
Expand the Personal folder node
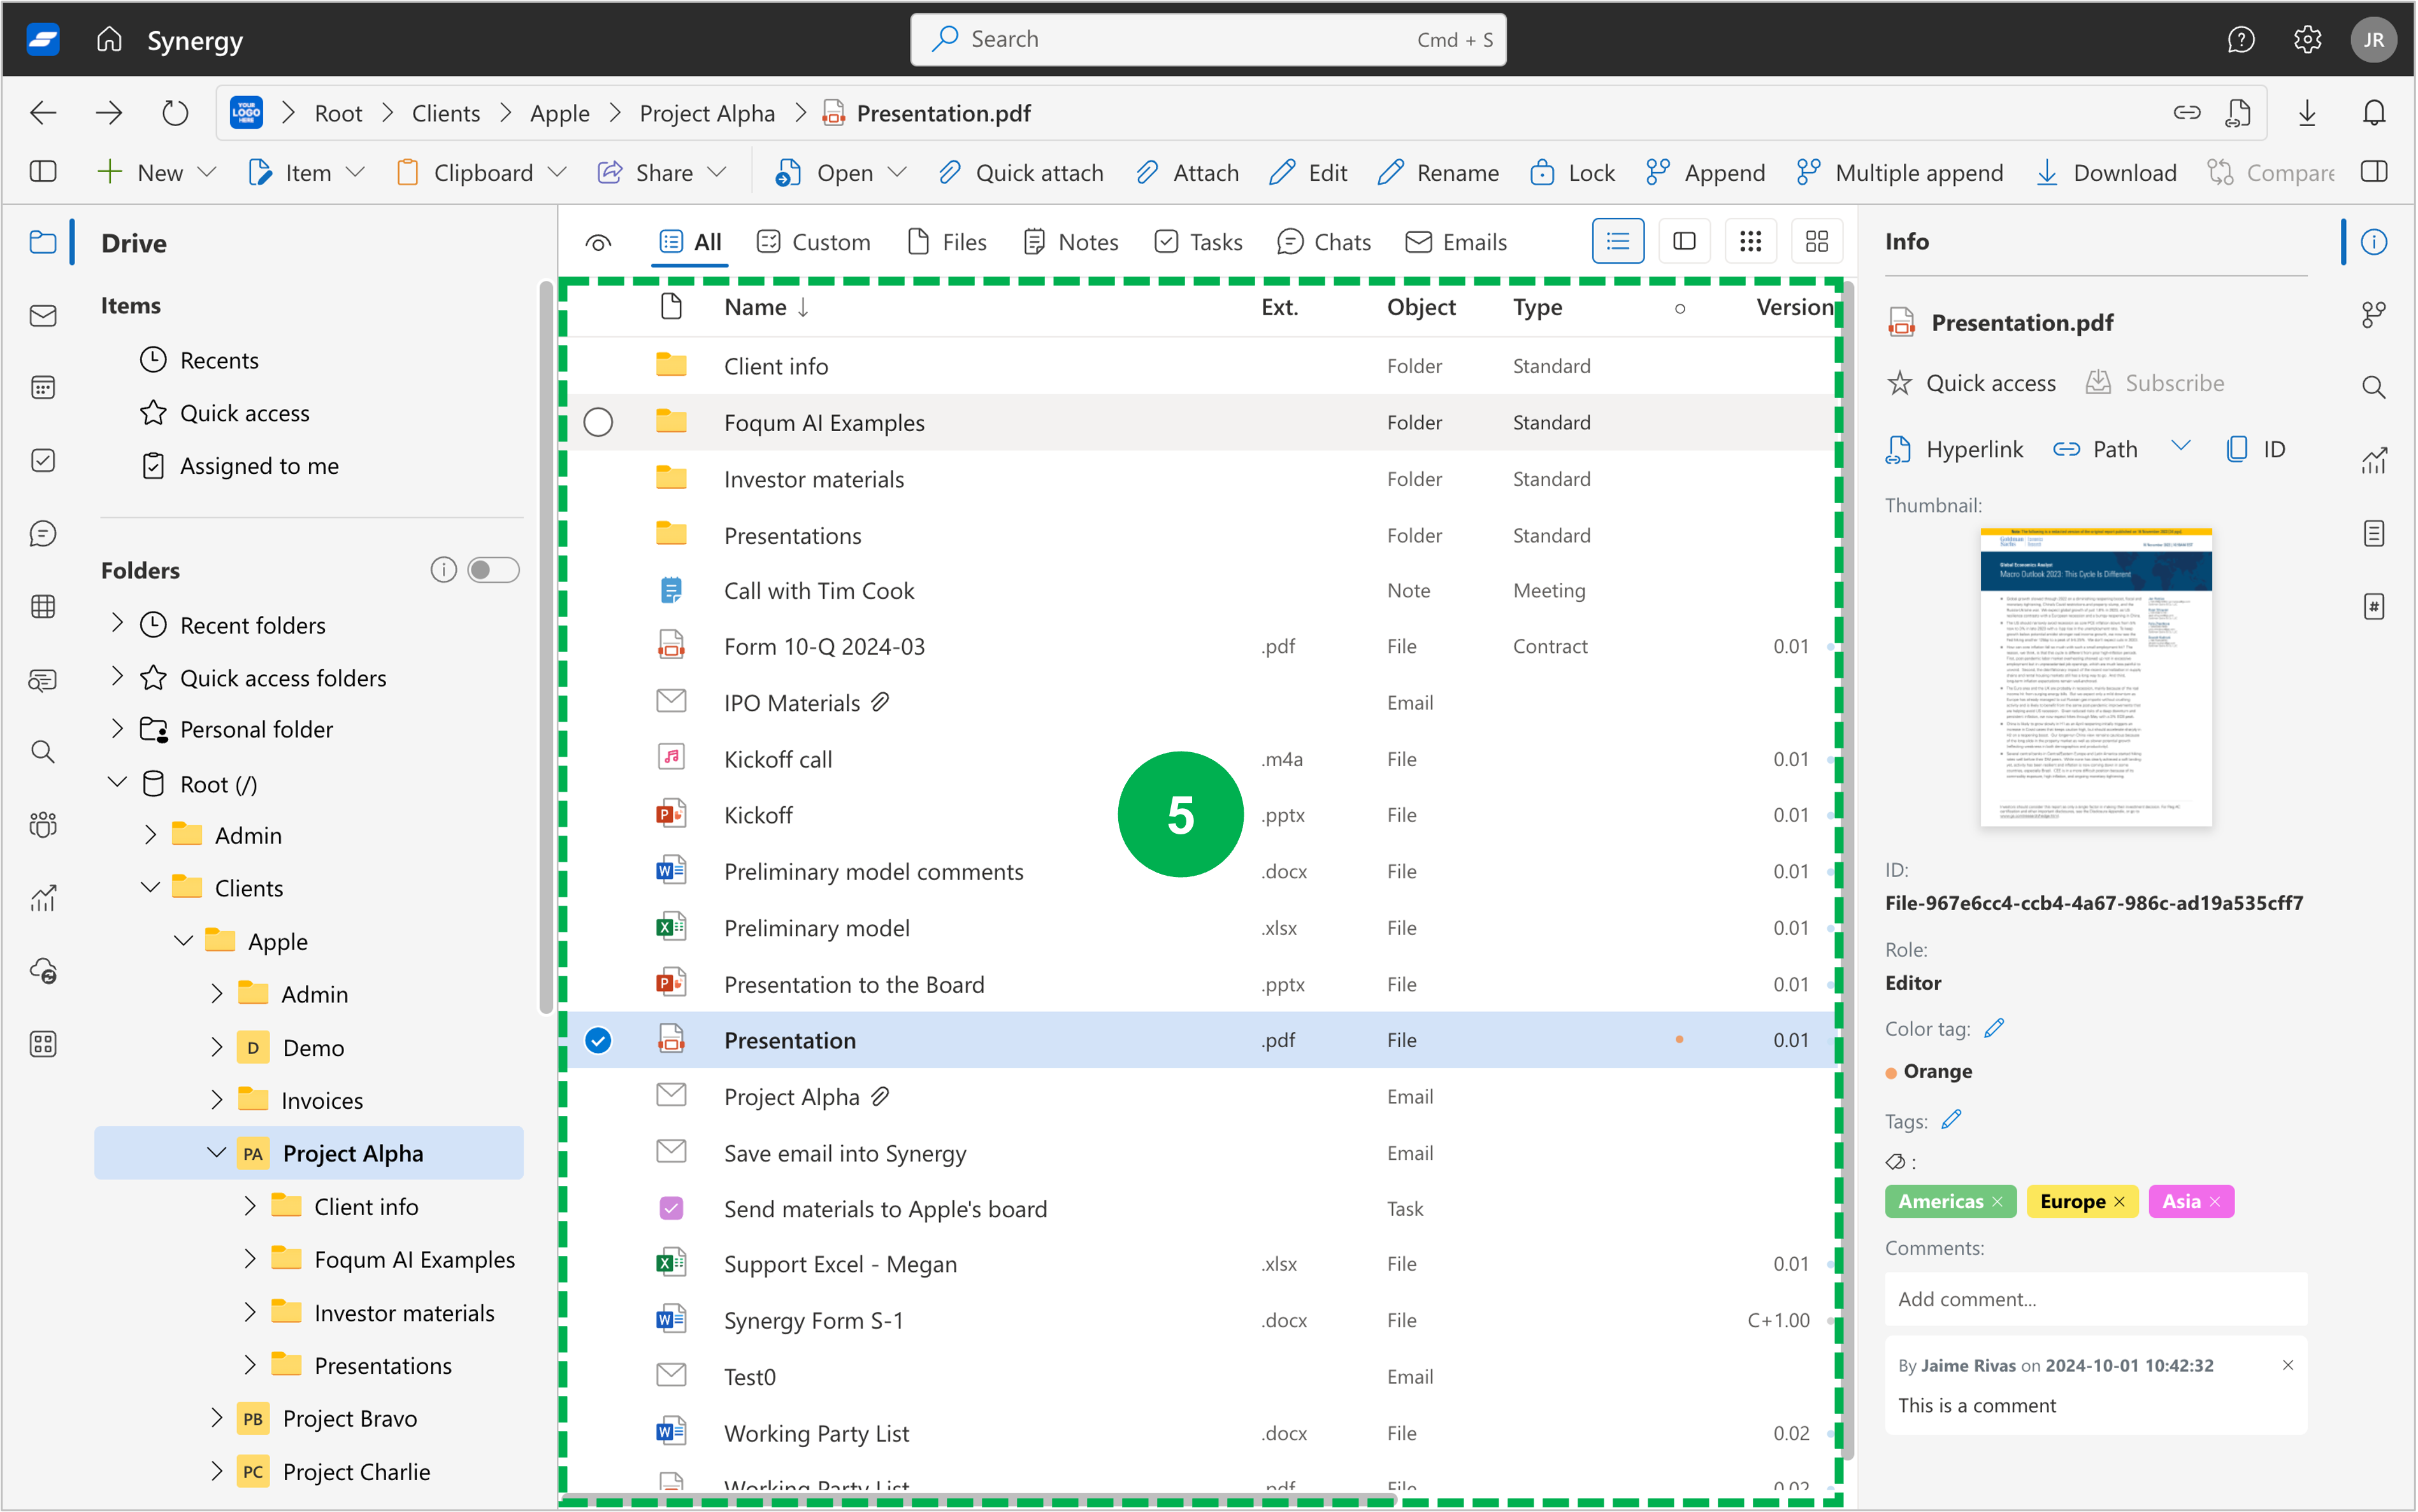tap(117, 729)
